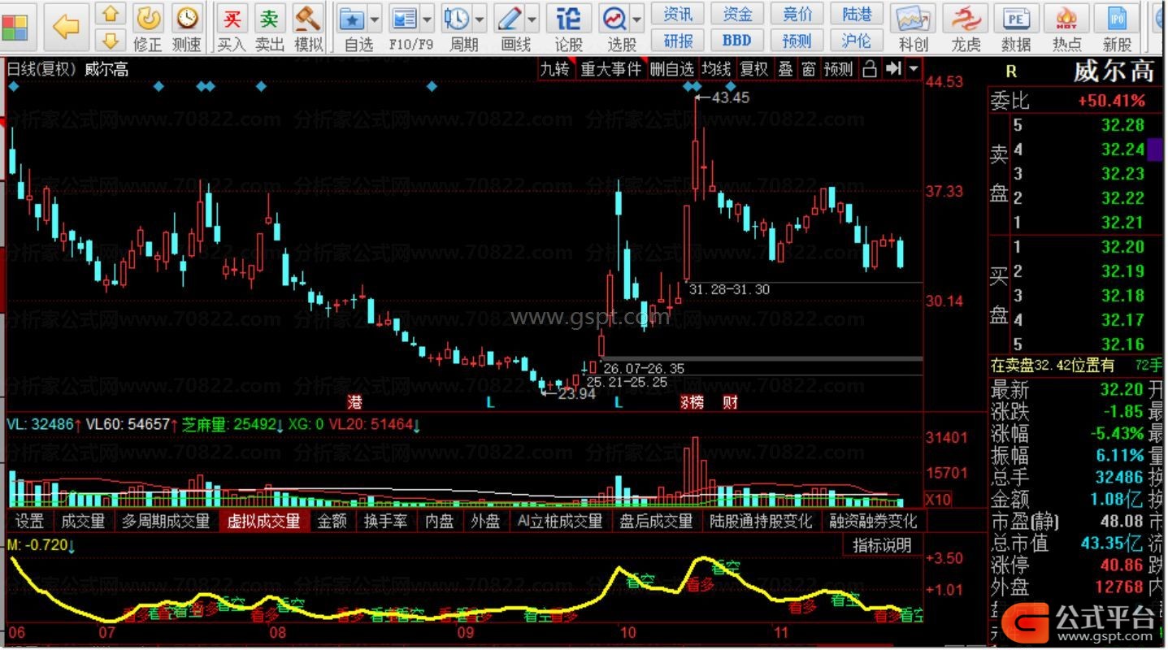Viewport: 1168px width, 650px height.
Task: Switch to the 换手率 tab
Action: pos(386,521)
